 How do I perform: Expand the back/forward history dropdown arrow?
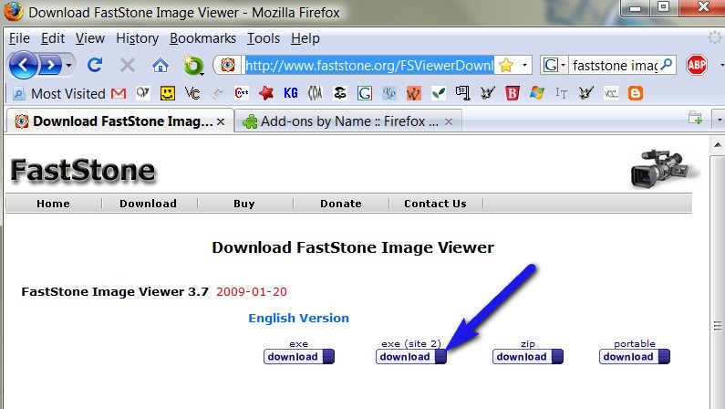click(x=69, y=65)
